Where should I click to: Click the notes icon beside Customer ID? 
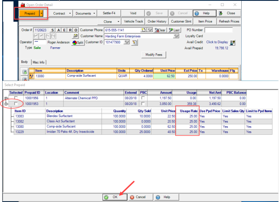pyautogui.click(x=135, y=42)
